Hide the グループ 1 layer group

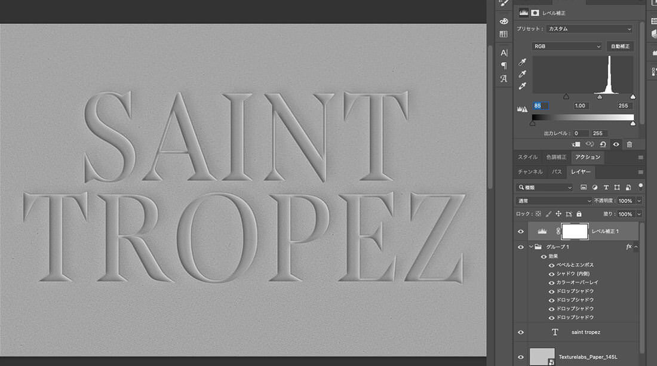[521, 247]
